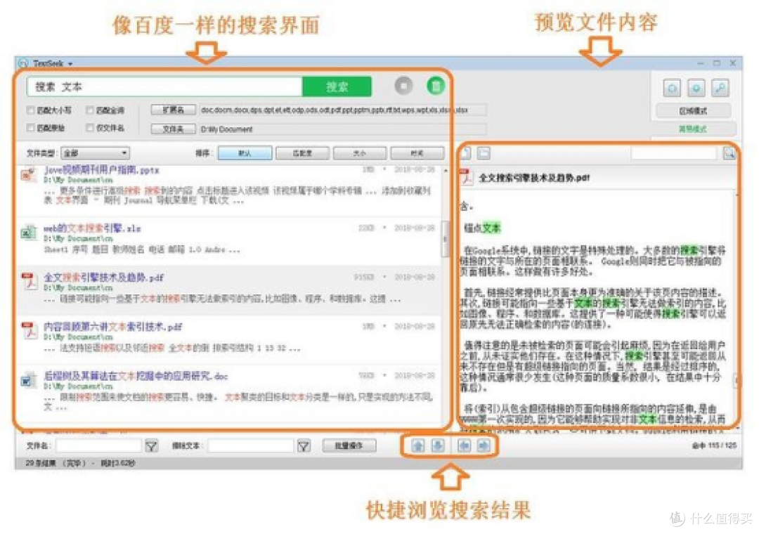This screenshot has height=534, width=759.
Task: Enable the 匹配大小写 checkbox
Action: [31, 110]
